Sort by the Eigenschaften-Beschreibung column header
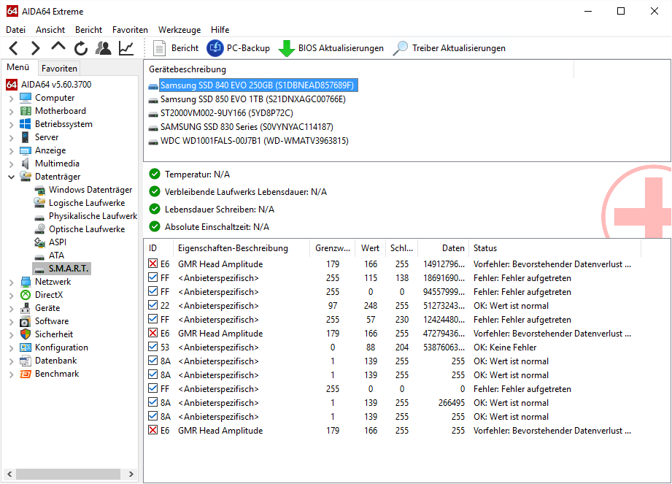Image resolution: width=672 pixels, height=484 pixels. (x=242, y=248)
